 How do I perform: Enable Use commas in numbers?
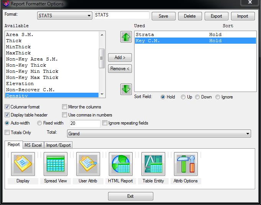(x=64, y=115)
